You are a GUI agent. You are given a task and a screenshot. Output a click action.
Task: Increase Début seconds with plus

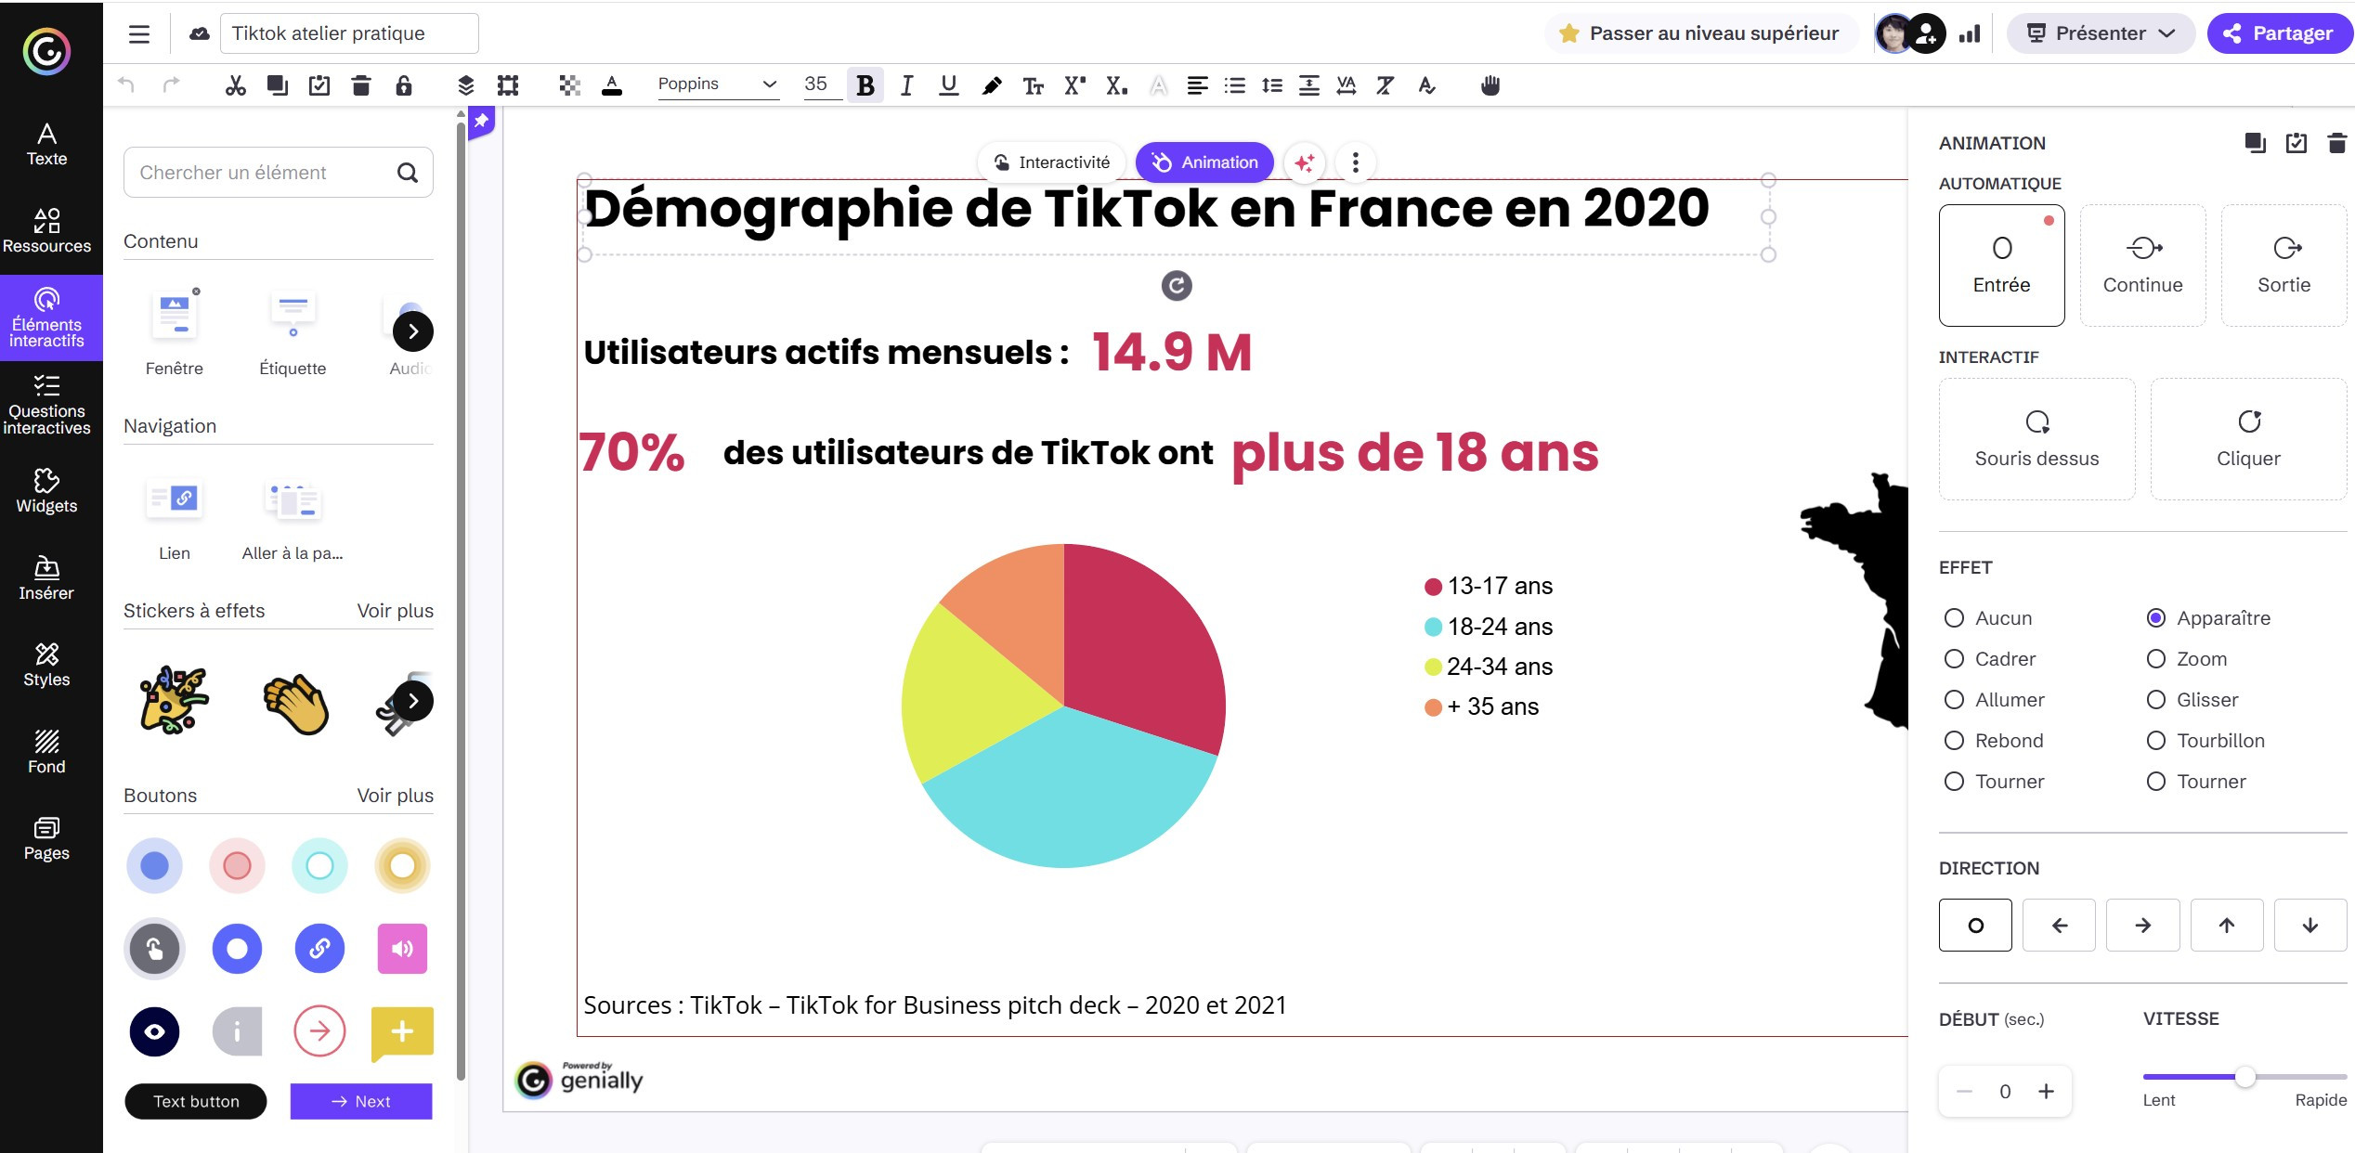point(2046,1092)
